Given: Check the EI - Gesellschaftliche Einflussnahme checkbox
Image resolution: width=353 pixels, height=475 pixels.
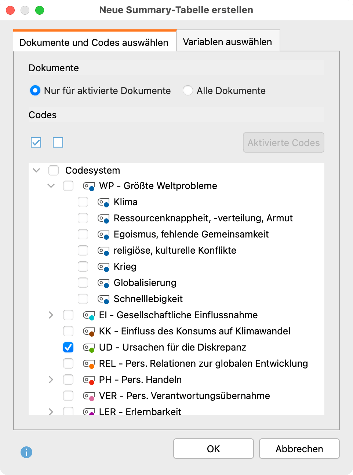Looking at the screenshot, I should point(68,315).
